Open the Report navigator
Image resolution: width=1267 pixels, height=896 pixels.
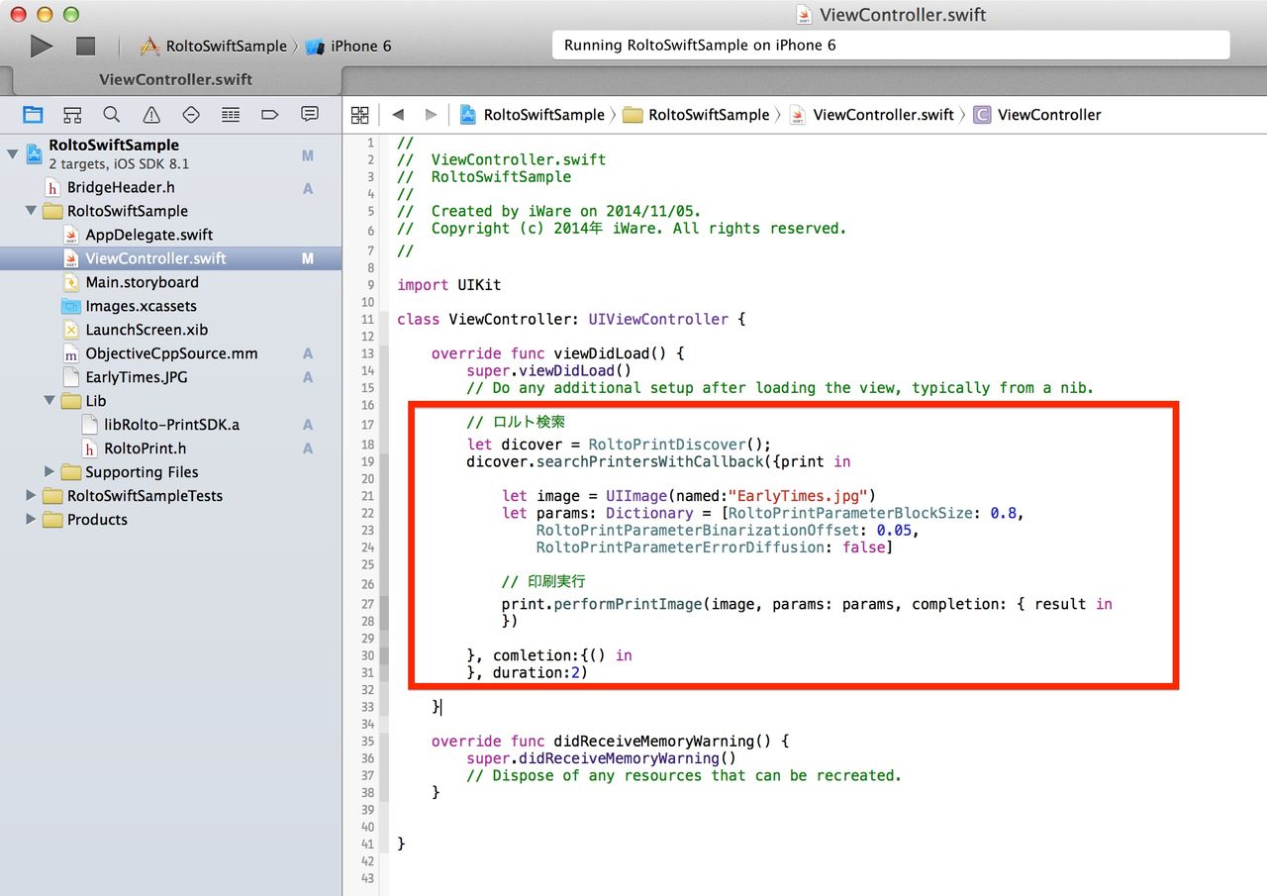tap(310, 114)
